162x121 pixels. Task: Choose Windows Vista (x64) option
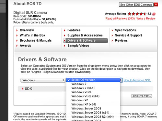(93, 96)
